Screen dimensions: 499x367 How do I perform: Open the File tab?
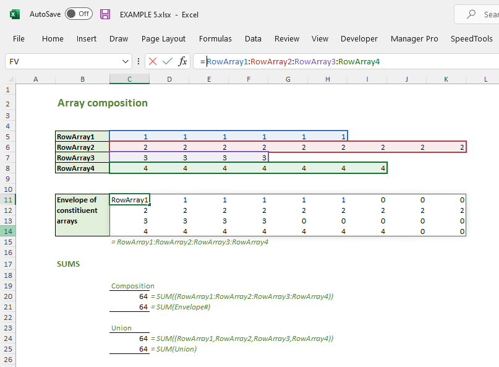coord(19,38)
